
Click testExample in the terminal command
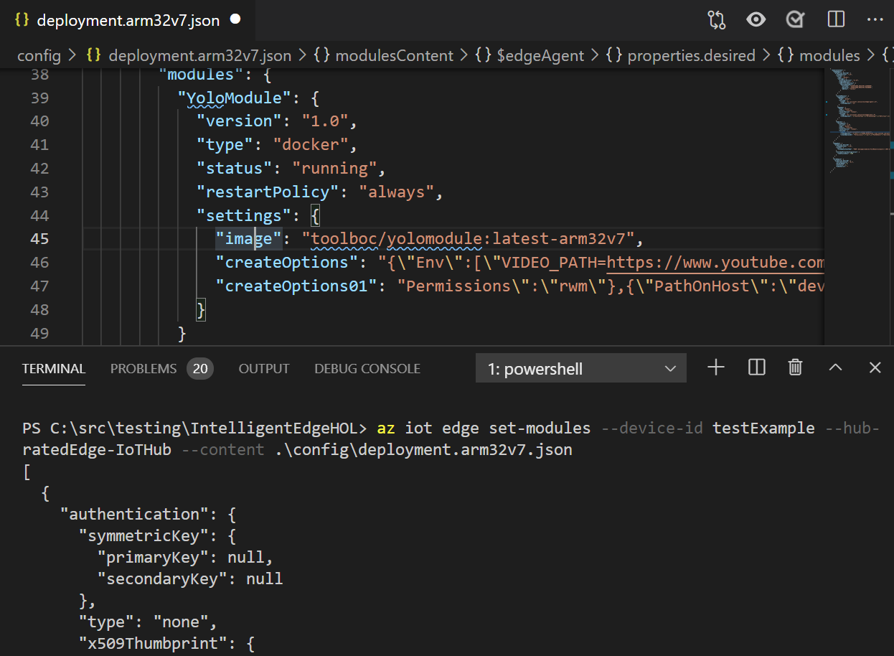click(763, 428)
